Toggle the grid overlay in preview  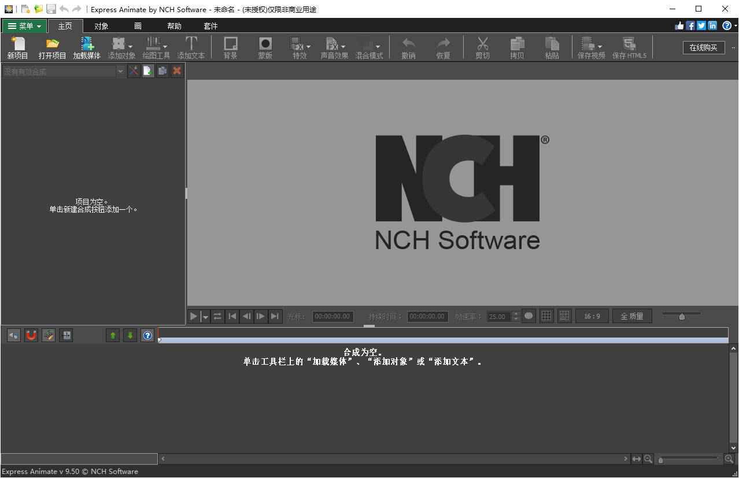(546, 316)
